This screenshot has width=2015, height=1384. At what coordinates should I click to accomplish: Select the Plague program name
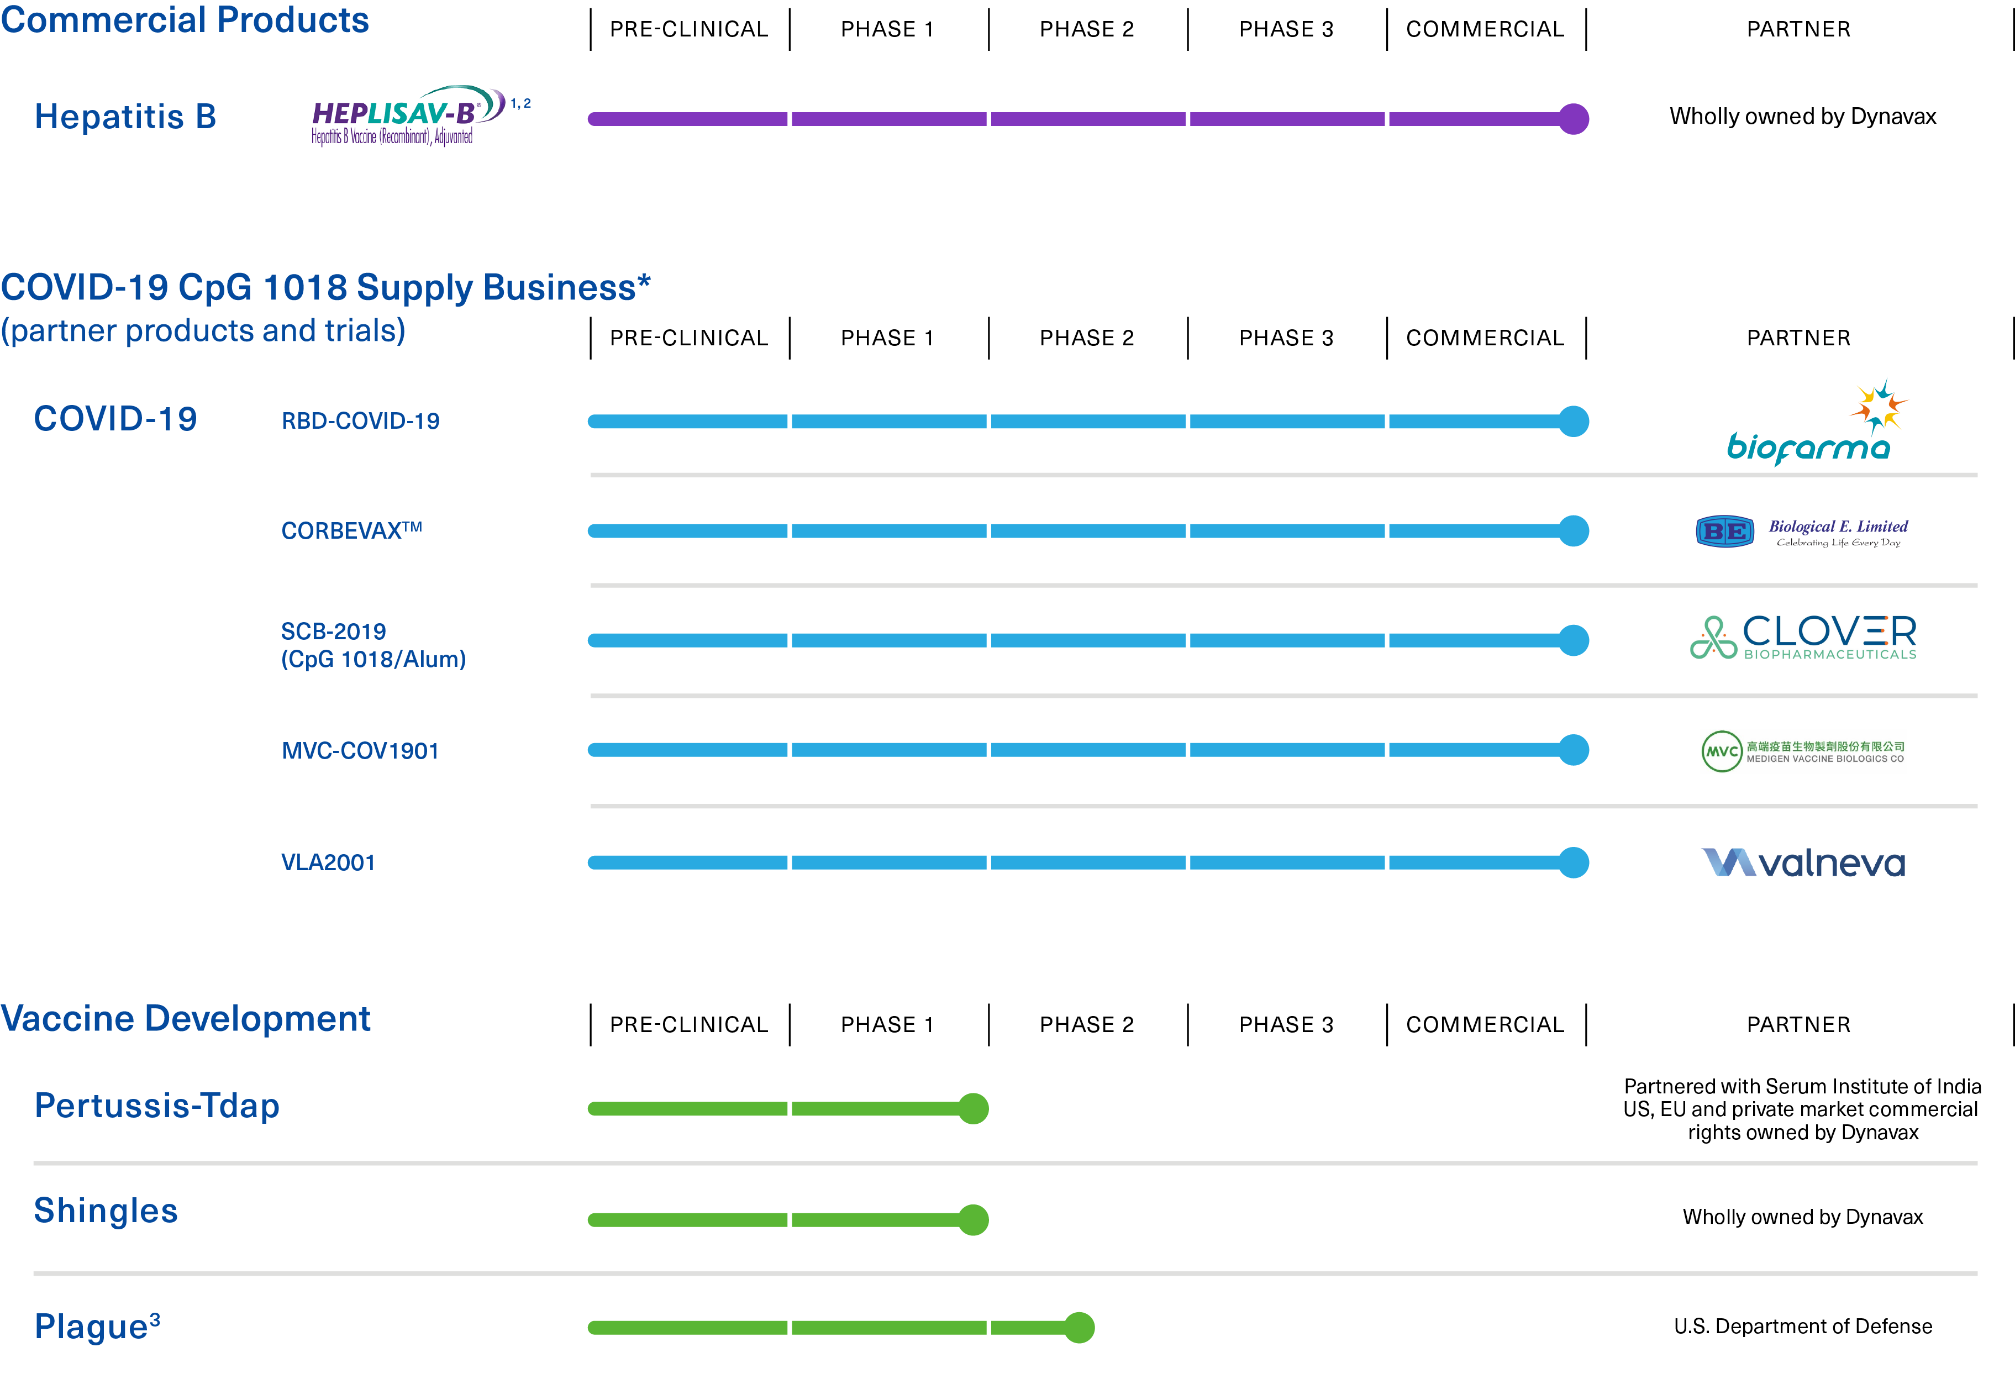coord(97,1327)
